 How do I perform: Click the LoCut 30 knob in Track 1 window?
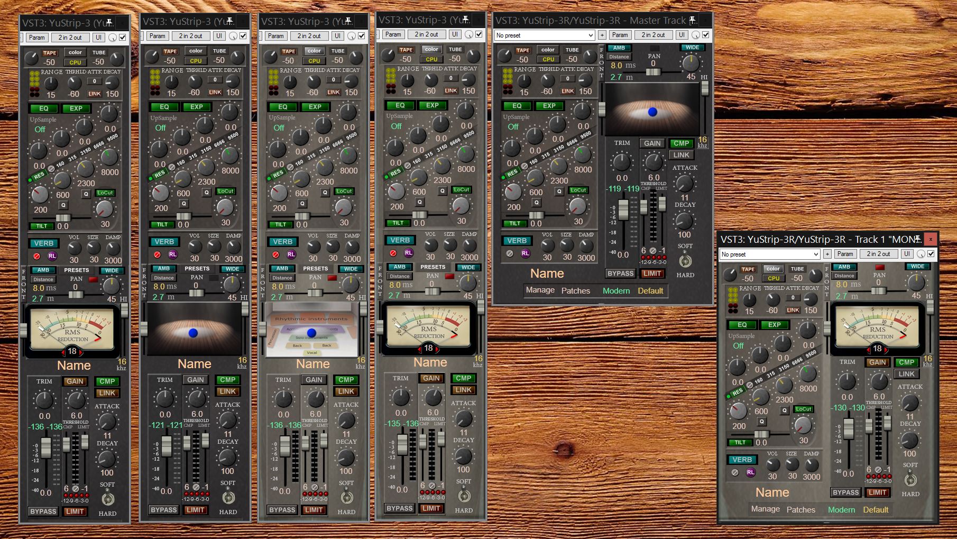point(803,425)
